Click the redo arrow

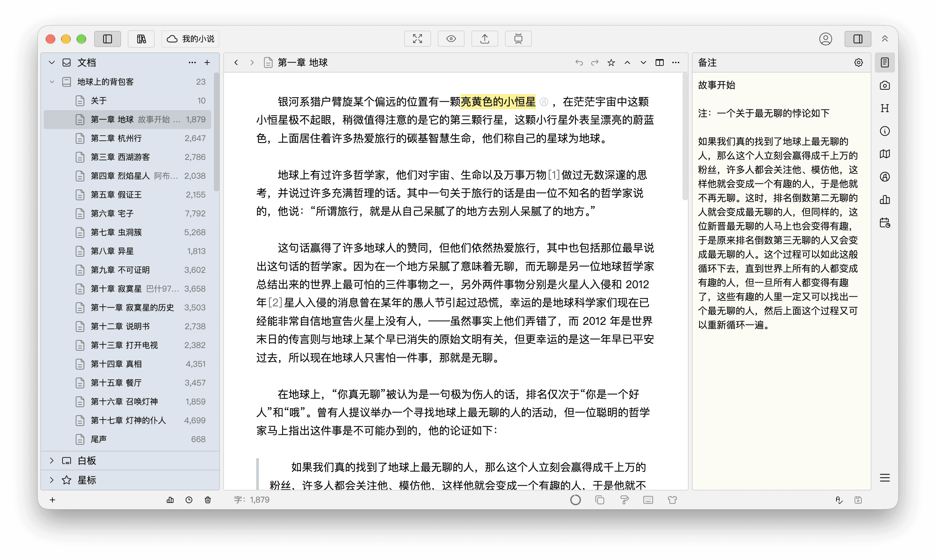[595, 62]
